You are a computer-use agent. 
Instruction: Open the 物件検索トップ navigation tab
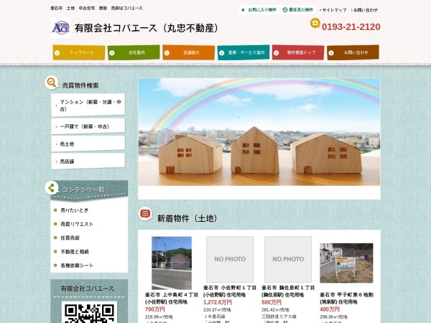[x=298, y=52]
